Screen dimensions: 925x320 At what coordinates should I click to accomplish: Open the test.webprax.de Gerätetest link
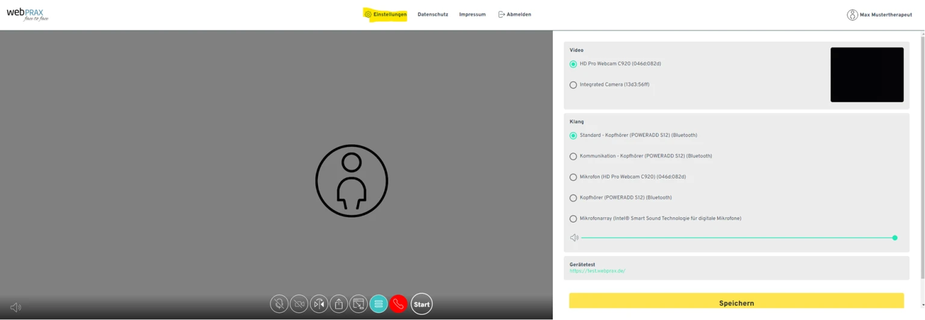click(x=597, y=271)
